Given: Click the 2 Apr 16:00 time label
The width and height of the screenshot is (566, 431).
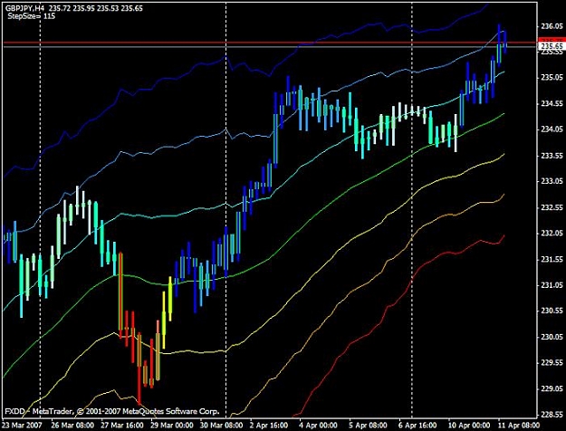Looking at the screenshot, I should point(269,426).
